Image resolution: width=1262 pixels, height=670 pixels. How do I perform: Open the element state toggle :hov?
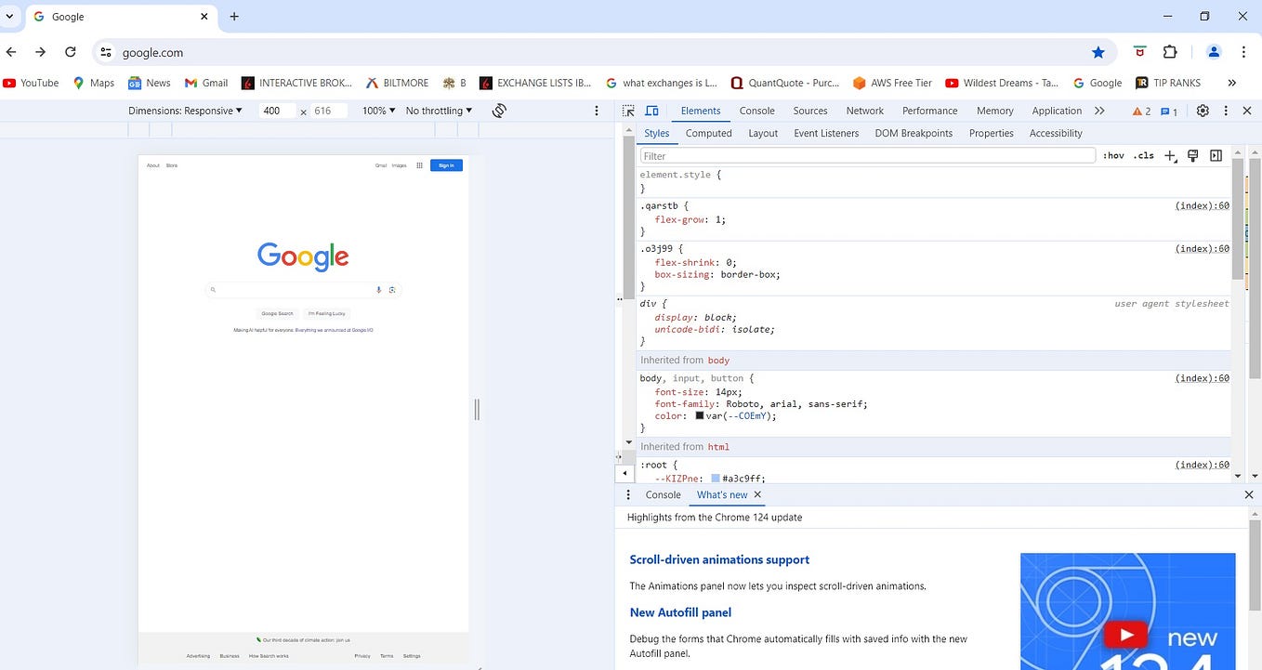pos(1112,155)
